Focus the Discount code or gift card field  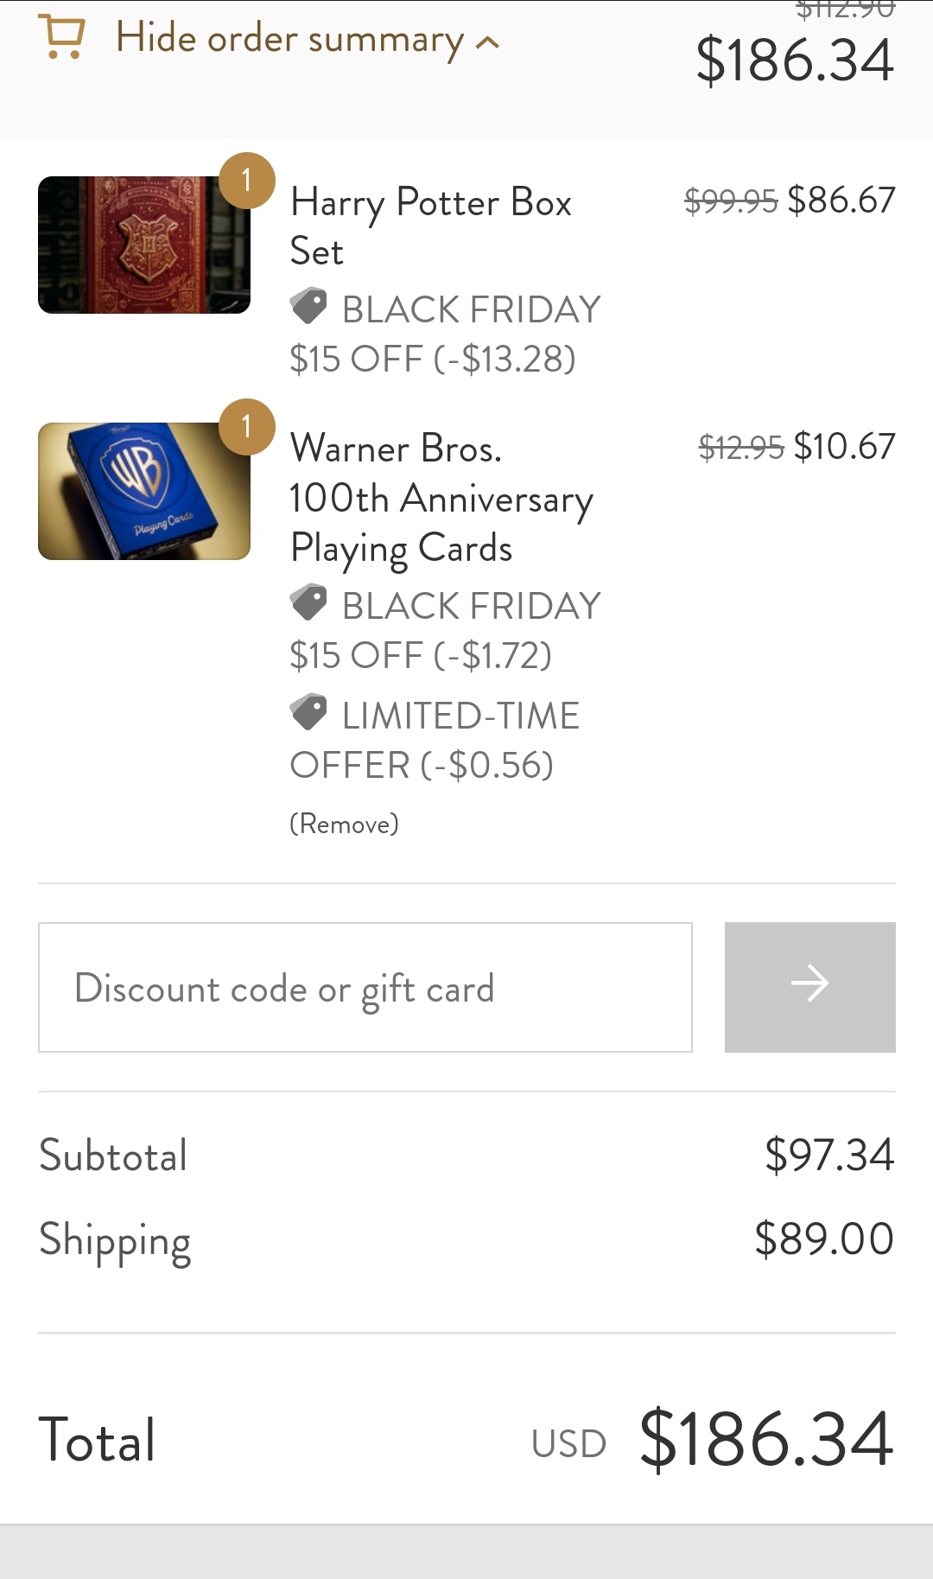(365, 988)
